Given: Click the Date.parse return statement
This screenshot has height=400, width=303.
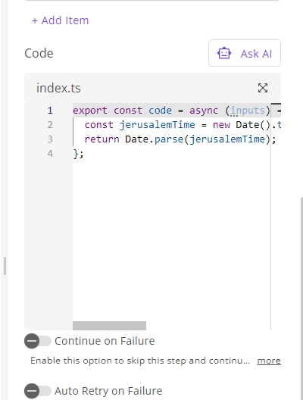Looking at the screenshot, I should tap(180, 139).
